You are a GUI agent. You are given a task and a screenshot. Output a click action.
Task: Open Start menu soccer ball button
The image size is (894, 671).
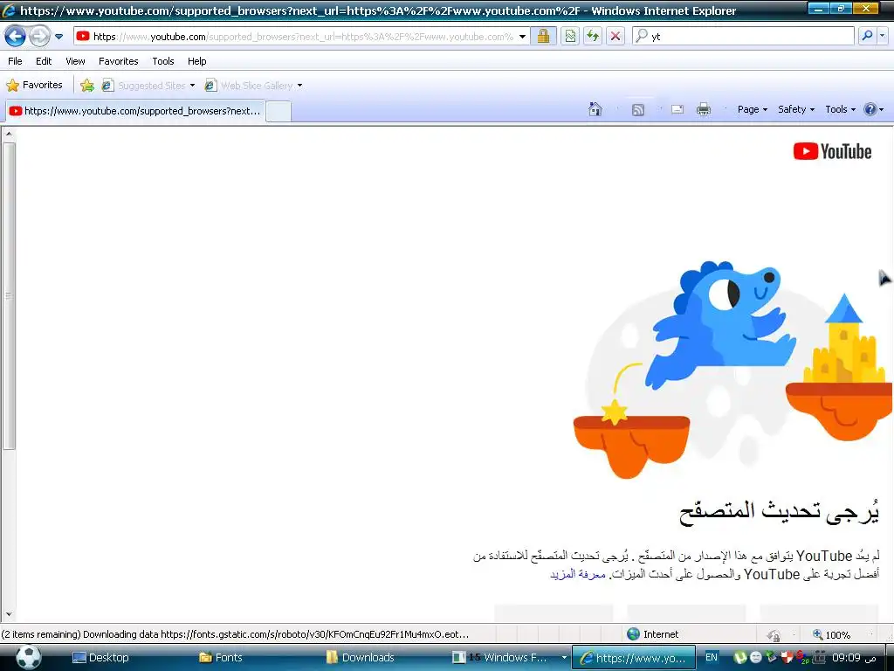click(29, 657)
